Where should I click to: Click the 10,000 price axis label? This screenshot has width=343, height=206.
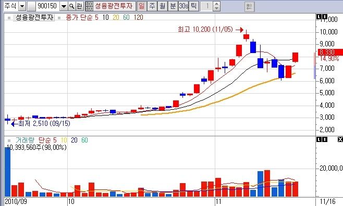click(x=328, y=32)
